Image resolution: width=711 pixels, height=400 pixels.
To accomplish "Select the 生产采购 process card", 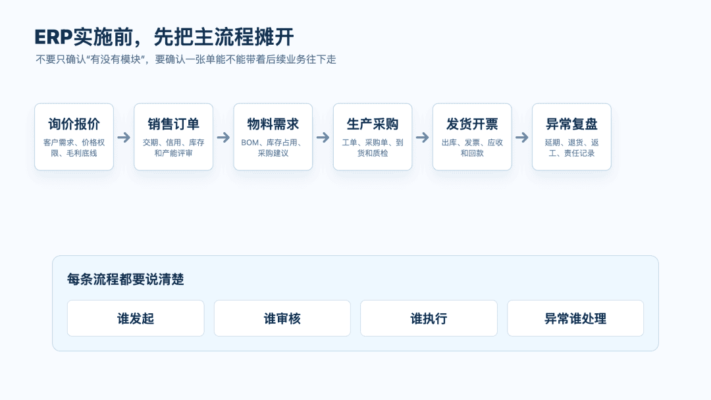I will pos(372,137).
